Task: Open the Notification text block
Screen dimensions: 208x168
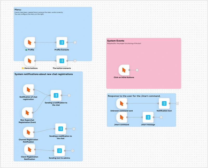Action: coord(164,103)
